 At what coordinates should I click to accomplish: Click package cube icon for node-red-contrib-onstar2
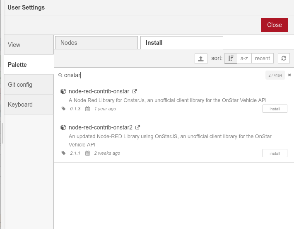(63, 127)
